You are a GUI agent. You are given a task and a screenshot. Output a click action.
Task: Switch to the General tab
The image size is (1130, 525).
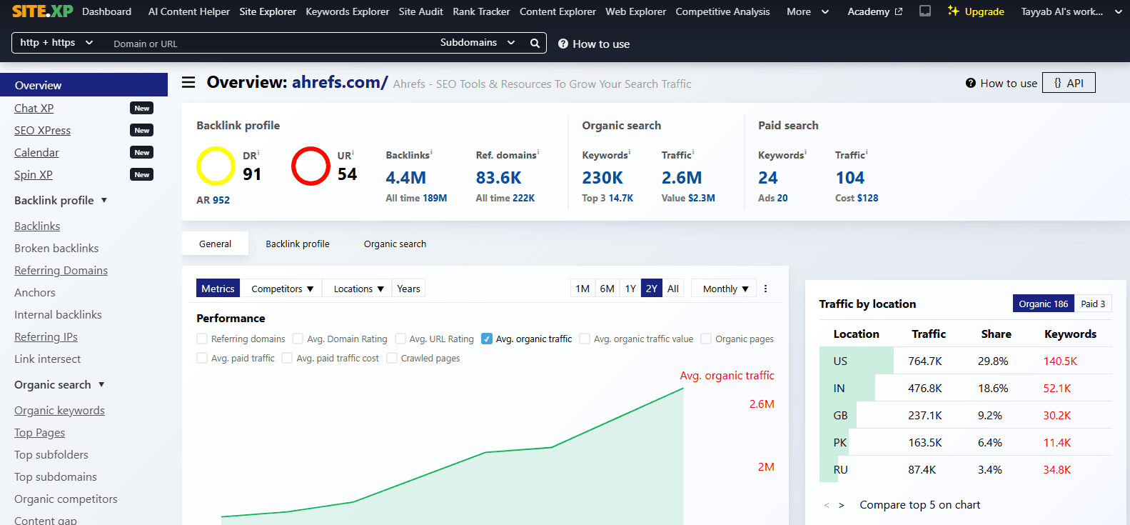click(215, 244)
